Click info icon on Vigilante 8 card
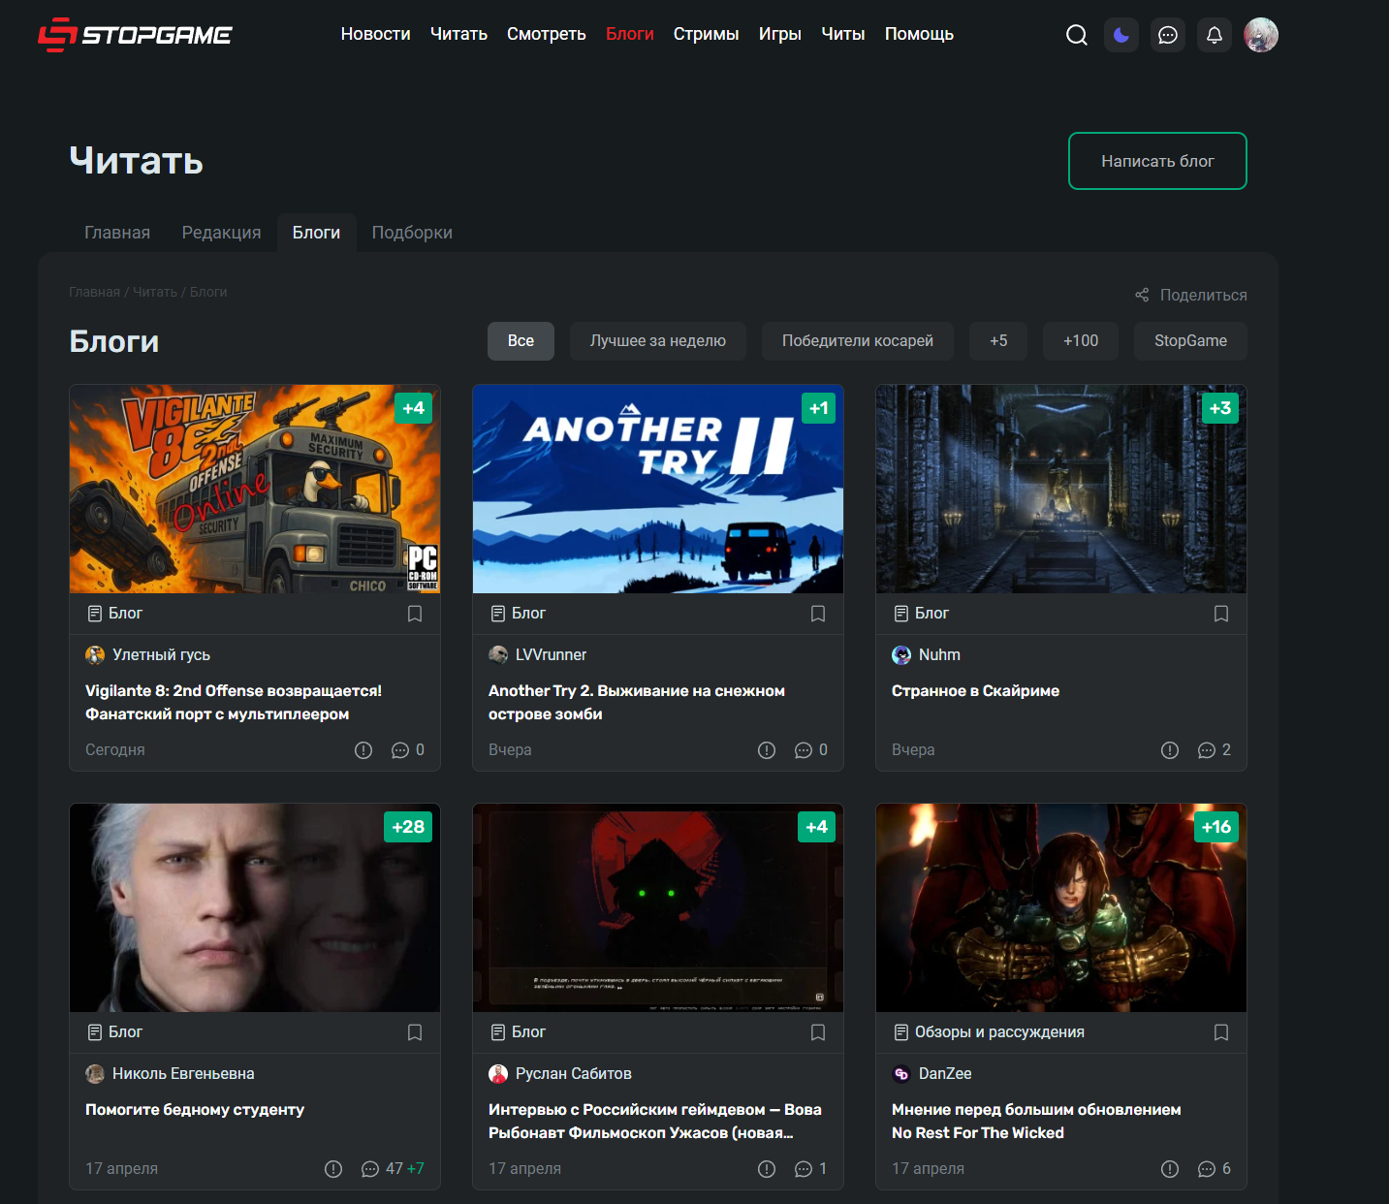The height and width of the screenshot is (1204, 1389). (363, 750)
